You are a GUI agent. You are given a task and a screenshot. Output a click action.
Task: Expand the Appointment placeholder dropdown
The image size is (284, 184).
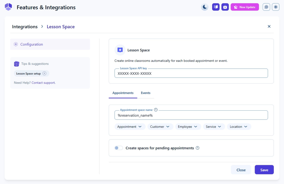[x=130, y=127]
